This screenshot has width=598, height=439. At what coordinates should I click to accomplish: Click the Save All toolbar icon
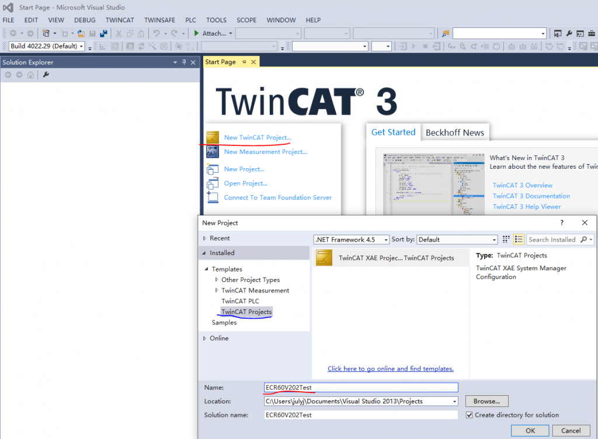point(103,33)
